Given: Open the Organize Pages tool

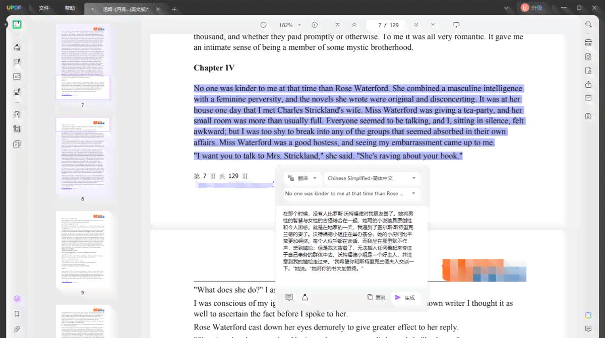Looking at the screenshot, I should (x=17, y=115).
